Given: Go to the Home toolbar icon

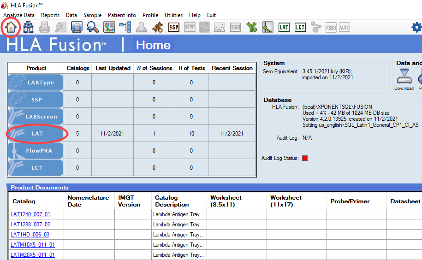Looking at the screenshot, I should [x=11, y=27].
